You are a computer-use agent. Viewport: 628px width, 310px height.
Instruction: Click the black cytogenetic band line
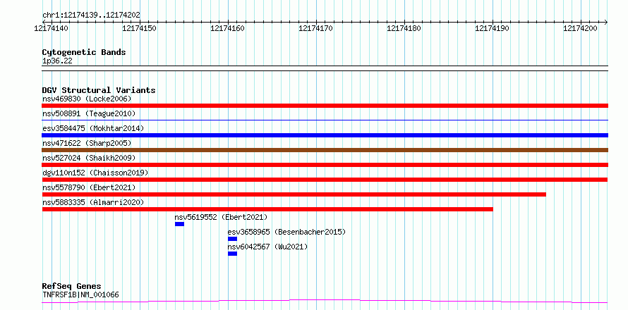(325, 68)
